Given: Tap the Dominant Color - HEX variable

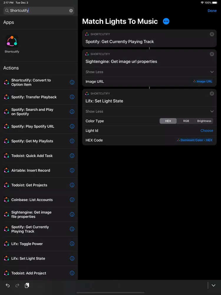Looking at the screenshot, I should pyautogui.click(x=195, y=140).
